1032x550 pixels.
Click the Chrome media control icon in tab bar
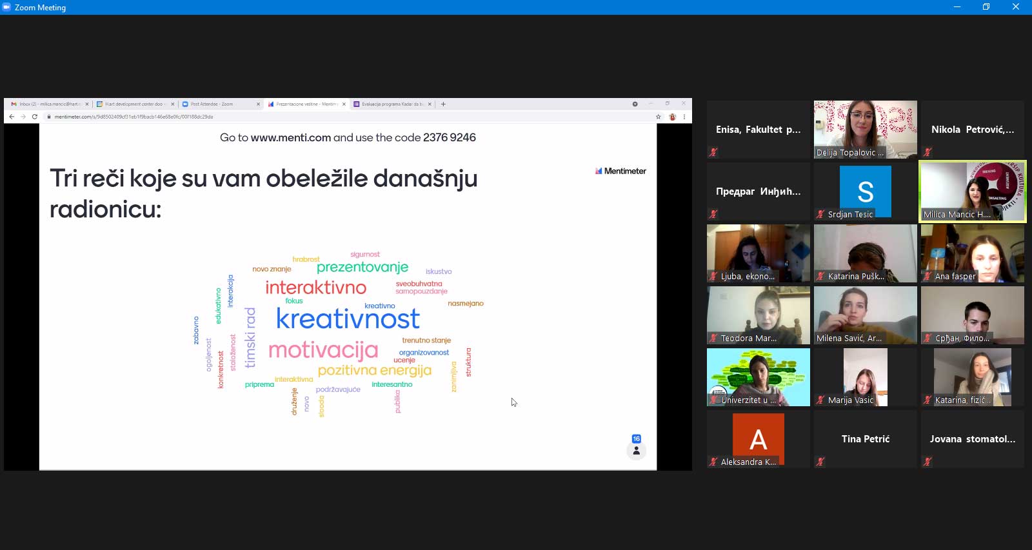pos(635,104)
